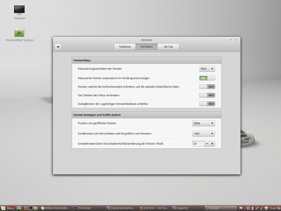Click the Fenster bewegen und Größe ändern heading
This screenshot has width=281, height=211.
coord(97,115)
